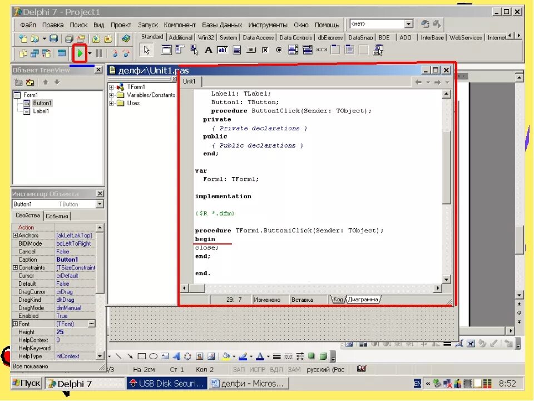This screenshot has height=401, width=534.
Task: Select the MainMenu component icon
Action: (x=180, y=50)
